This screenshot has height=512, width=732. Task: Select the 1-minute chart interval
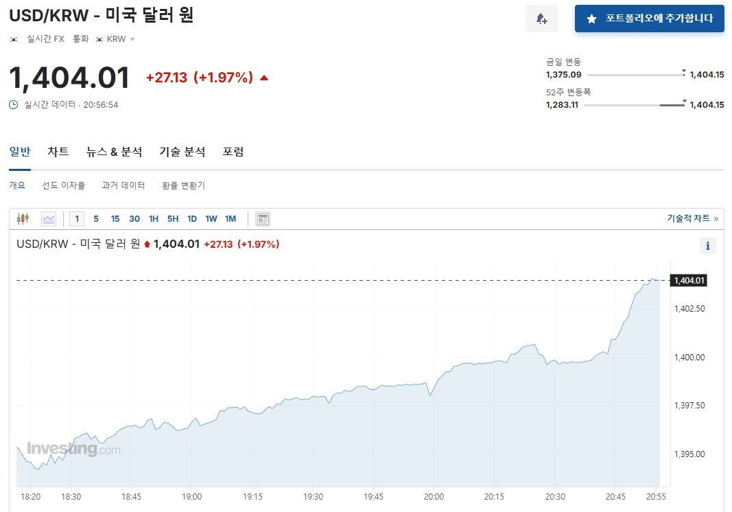[x=77, y=219]
